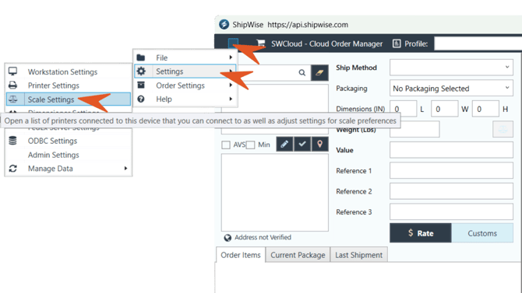Click the scale read weight button
Screen dimensions: 522x293
(x=503, y=129)
